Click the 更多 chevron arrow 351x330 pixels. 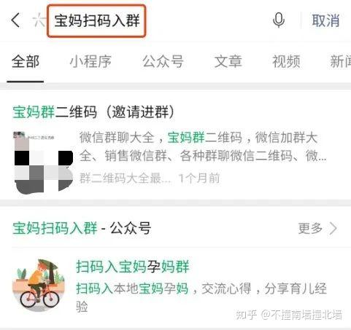click(333, 228)
